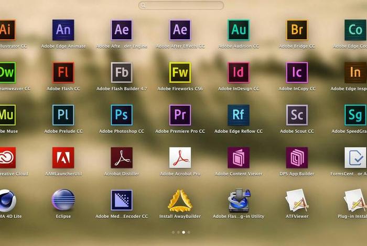Launch Adobe Scout CC

pos(297,115)
